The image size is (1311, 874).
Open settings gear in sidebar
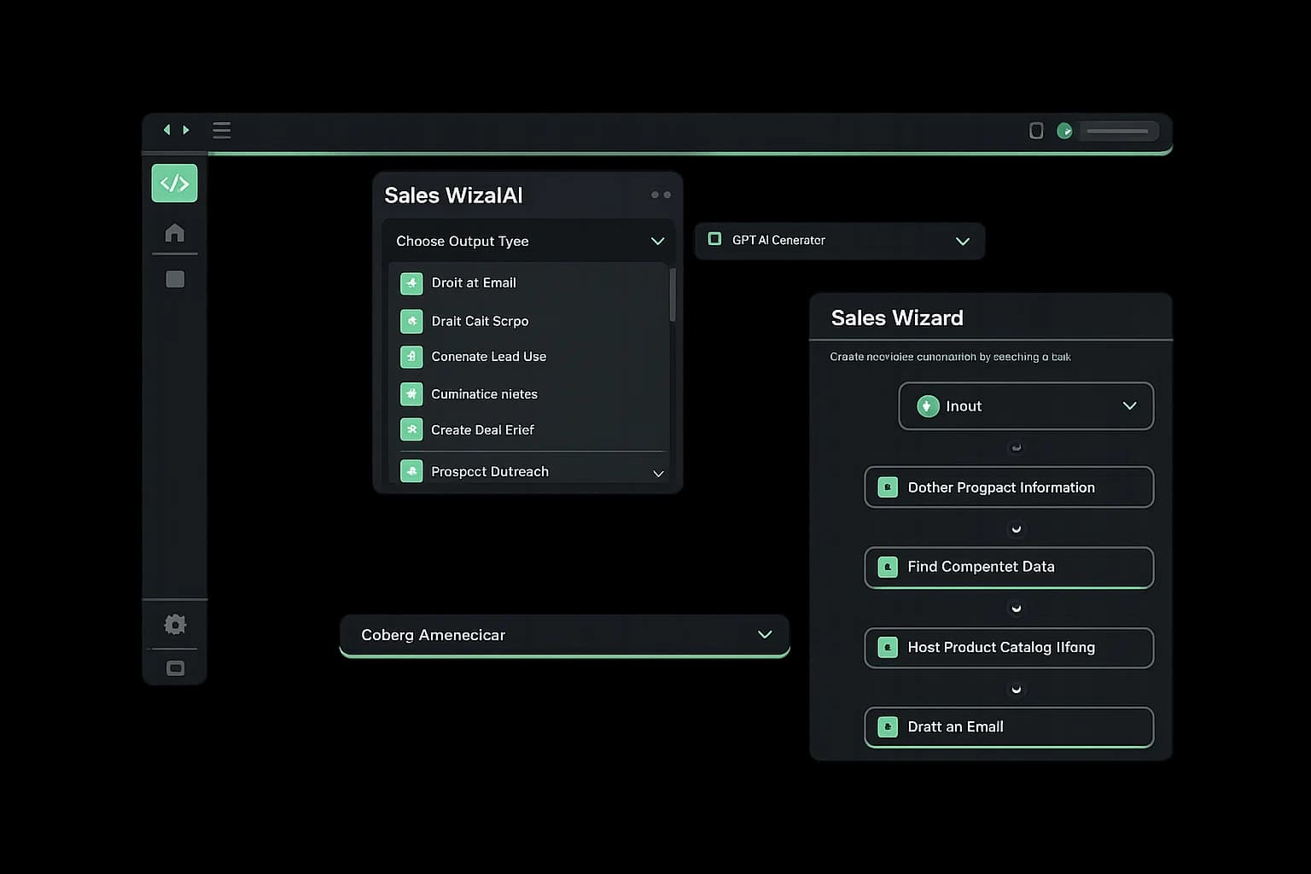pyautogui.click(x=175, y=624)
